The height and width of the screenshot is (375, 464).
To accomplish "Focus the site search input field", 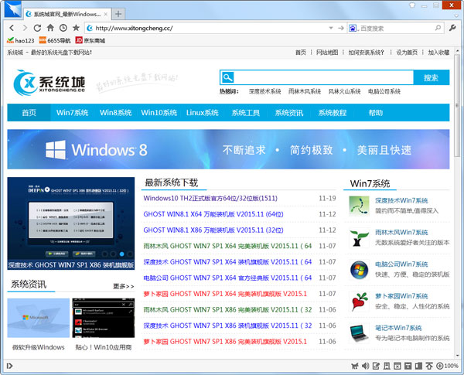I will pyautogui.click(x=323, y=77).
